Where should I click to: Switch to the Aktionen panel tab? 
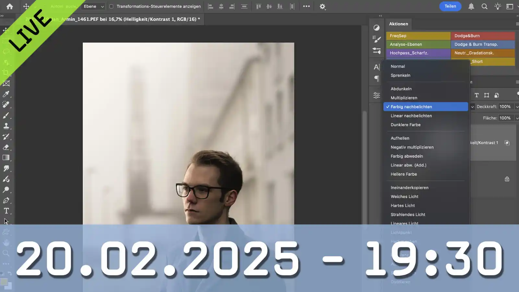(x=398, y=24)
